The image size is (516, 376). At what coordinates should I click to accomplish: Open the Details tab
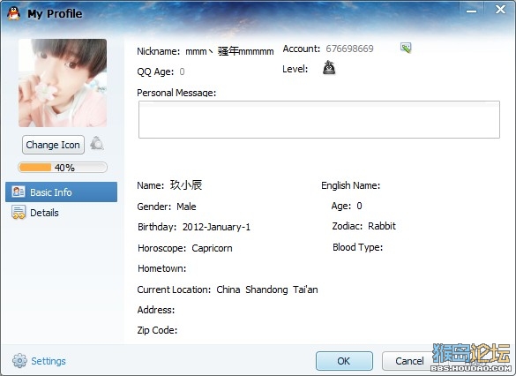click(61, 213)
